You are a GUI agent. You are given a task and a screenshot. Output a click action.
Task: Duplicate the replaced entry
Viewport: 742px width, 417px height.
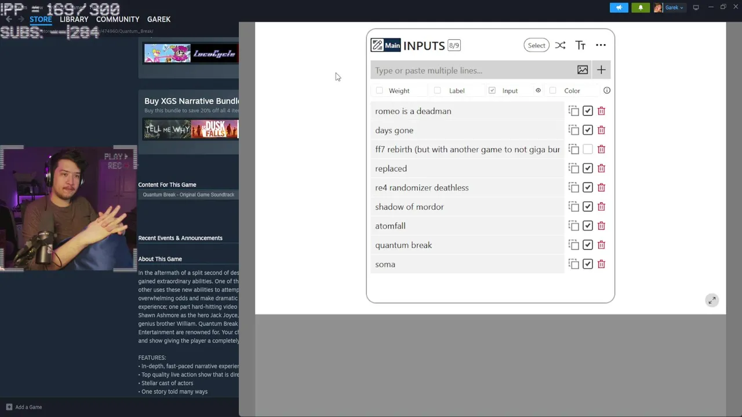pos(574,168)
